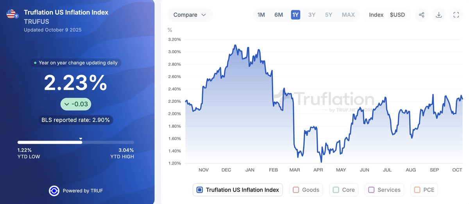Select the 1Y time range tab
The image size is (469, 204).
pos(295,15)
